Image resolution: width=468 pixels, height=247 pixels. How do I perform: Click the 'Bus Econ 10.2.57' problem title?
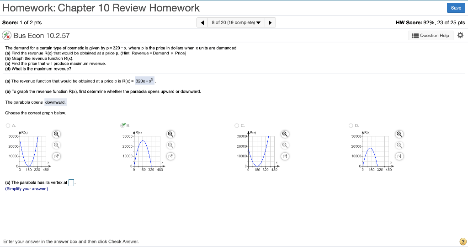click(42, 36)
